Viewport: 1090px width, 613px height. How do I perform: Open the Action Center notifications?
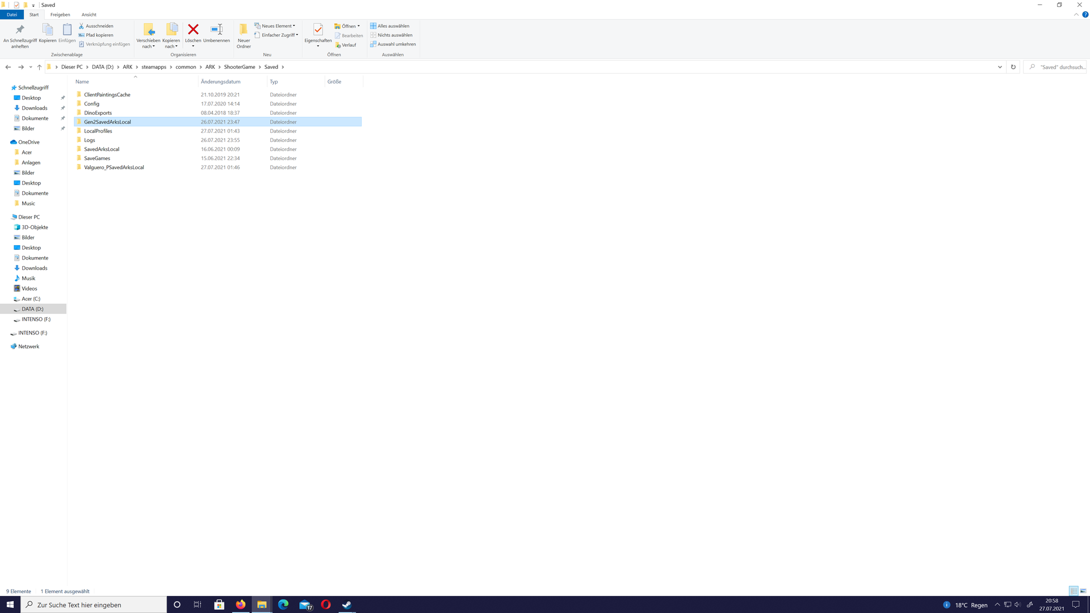pos(1076,604)
